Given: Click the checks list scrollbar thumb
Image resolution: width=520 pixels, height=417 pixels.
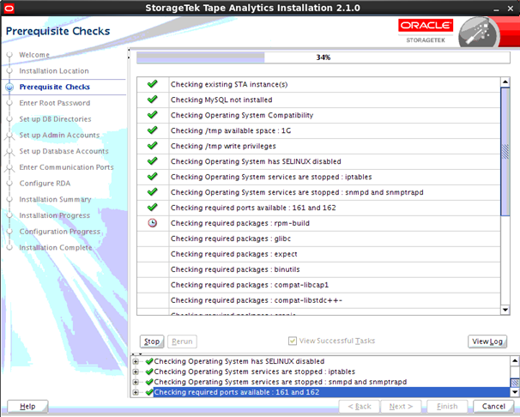Looking at the screenshot, I should click(x=505, y=152).
